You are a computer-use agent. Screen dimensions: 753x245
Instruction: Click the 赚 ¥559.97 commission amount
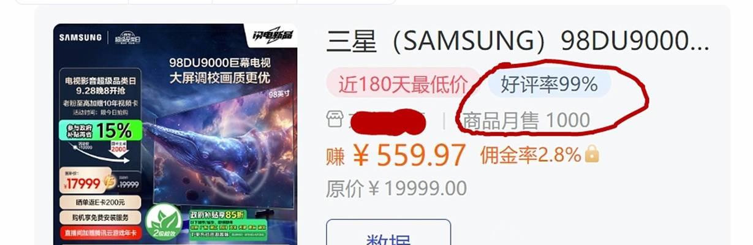[396, 156]
